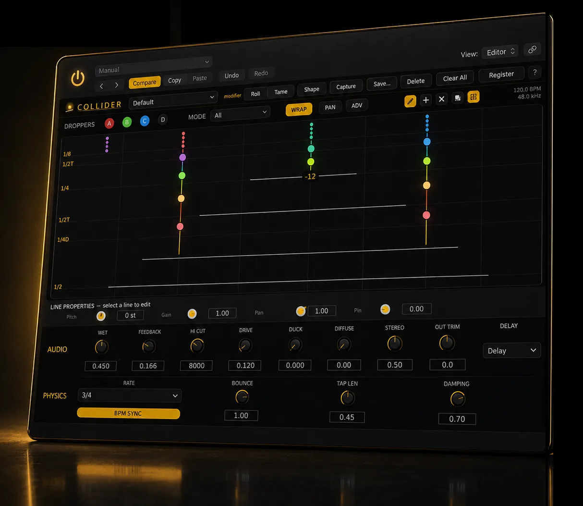Click the Delete button
The height and width of the screenshot is (506, 583).
[416, 81]
